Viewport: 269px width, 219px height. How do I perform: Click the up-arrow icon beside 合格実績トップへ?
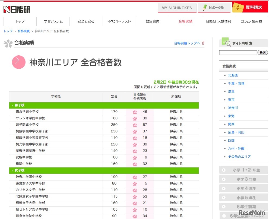[203, 43]
